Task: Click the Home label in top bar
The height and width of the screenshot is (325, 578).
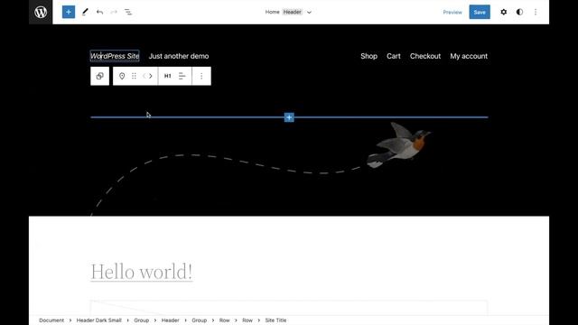Action: (272, 12)
